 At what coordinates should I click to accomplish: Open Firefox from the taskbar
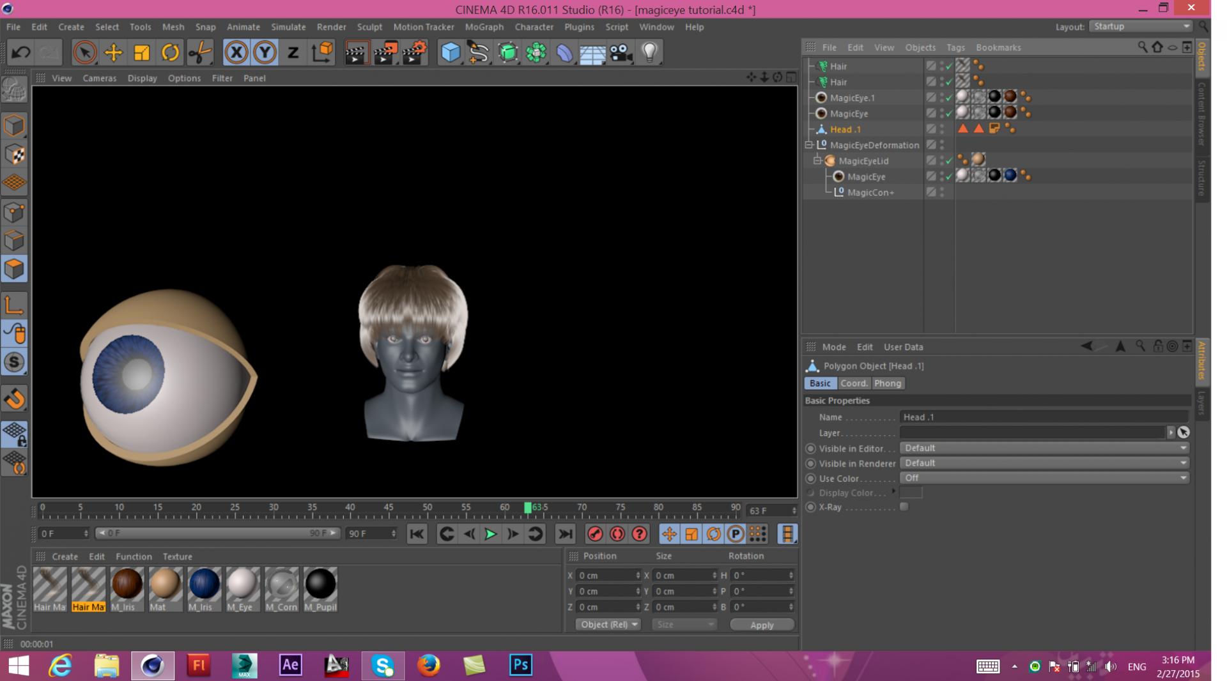(x=429, y=666)
